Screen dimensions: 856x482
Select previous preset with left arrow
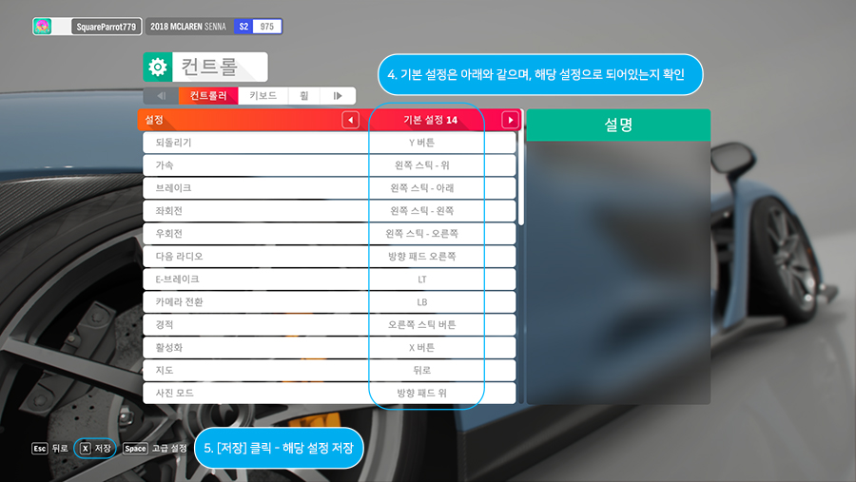point(350,120)
